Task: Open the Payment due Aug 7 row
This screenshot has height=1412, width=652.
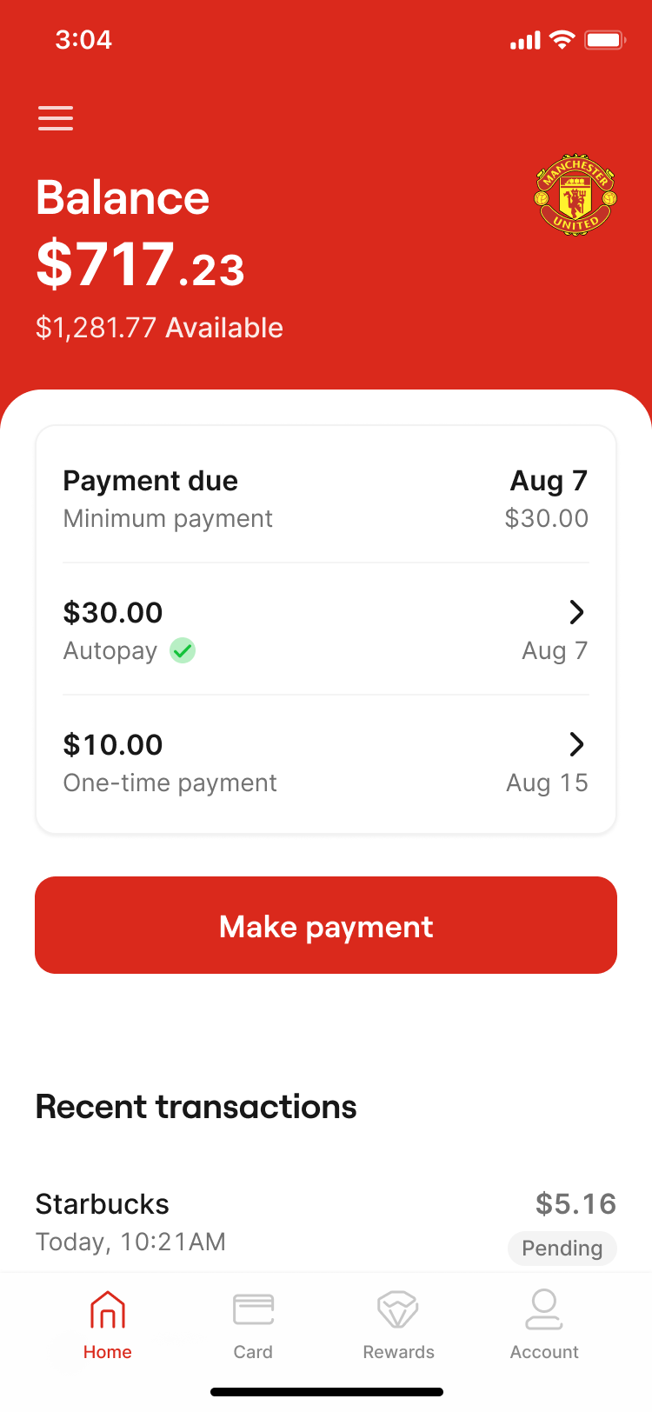Action: tap(326, 498)
